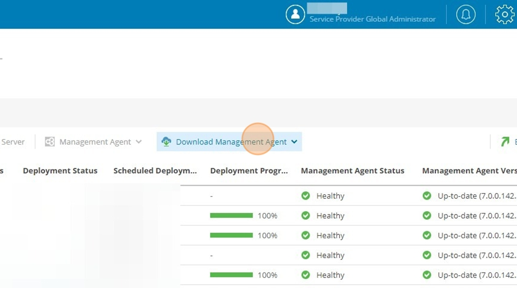Click the Server toolbar button

(x=13, y=142)
